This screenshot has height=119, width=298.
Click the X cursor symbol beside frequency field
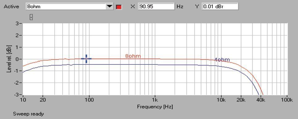(x=133, y=6)
